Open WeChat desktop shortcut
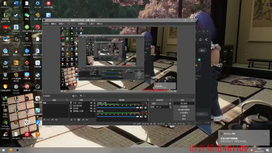The image size is (272, 153). 27,17
